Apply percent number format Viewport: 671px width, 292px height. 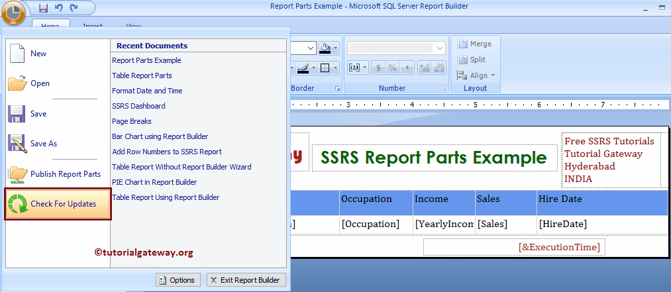point(392,68)
